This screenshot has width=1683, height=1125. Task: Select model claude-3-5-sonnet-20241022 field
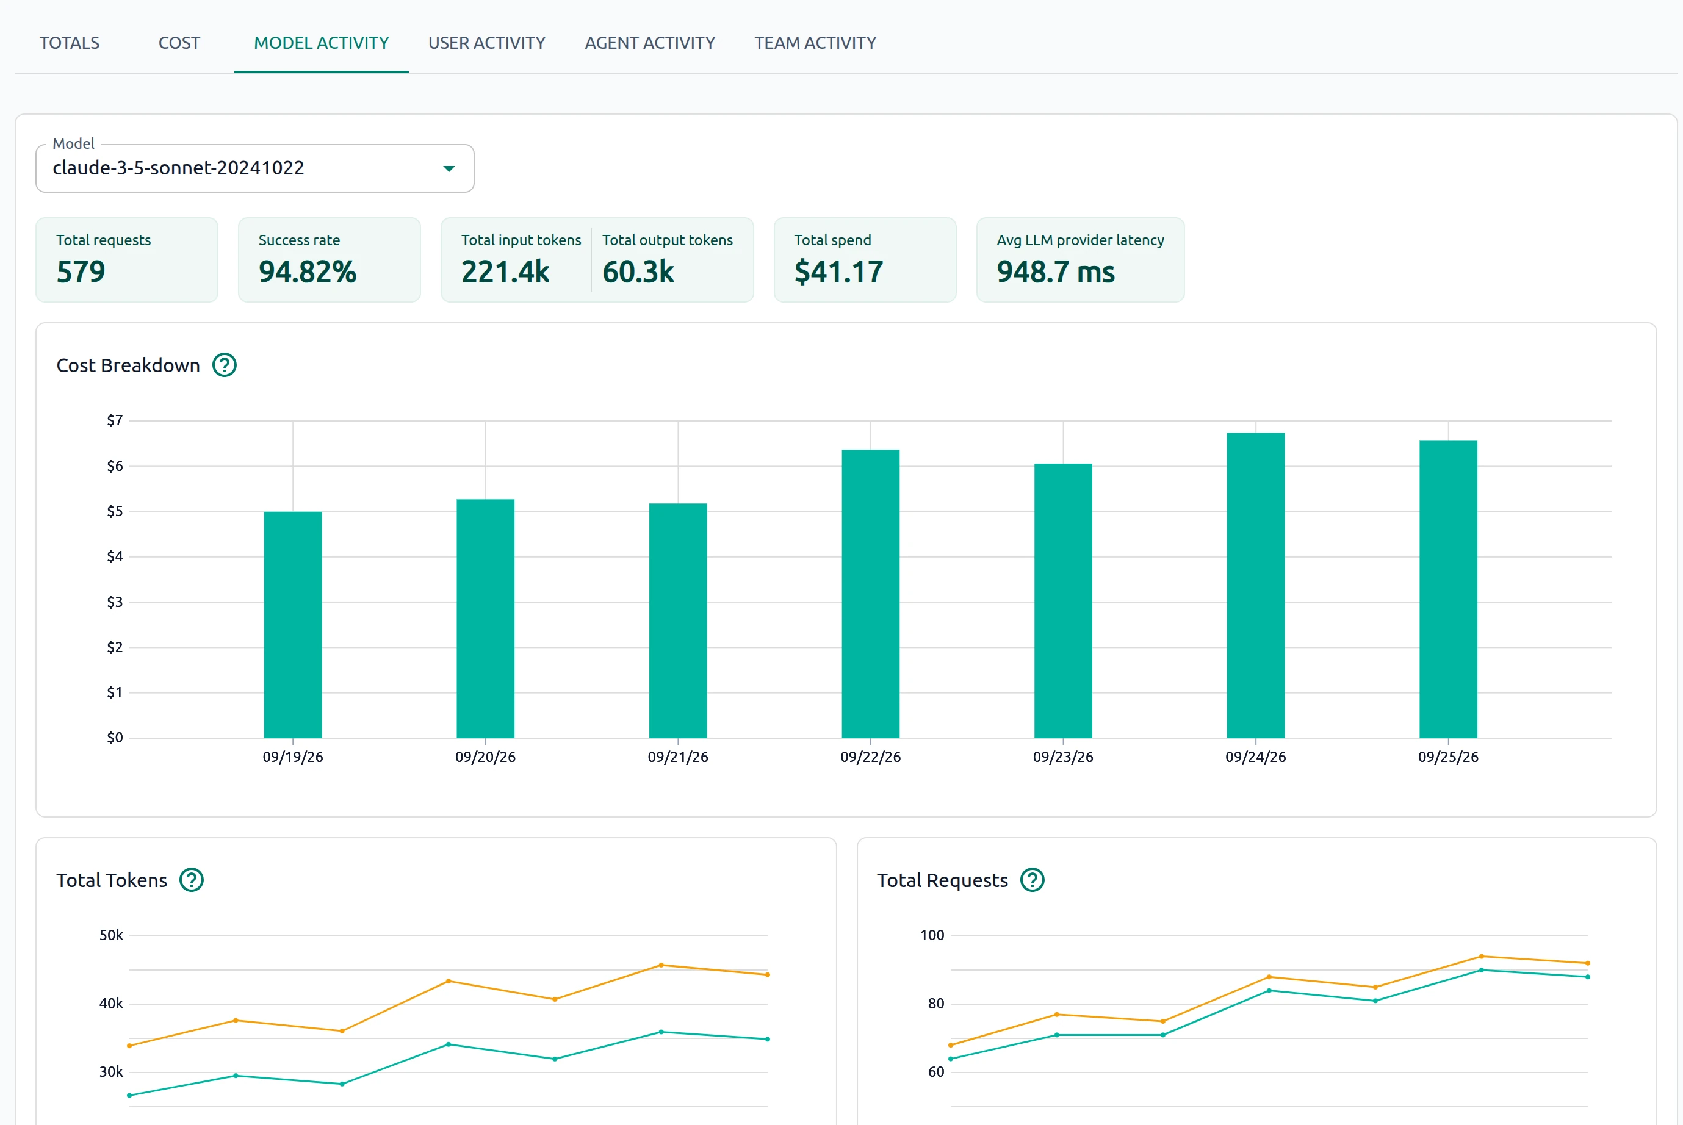255,168
